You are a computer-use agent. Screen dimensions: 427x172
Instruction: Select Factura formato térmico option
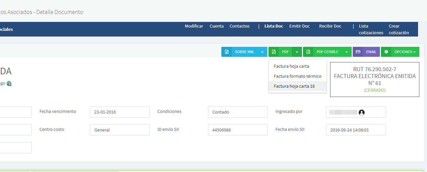tap(297, 76)
